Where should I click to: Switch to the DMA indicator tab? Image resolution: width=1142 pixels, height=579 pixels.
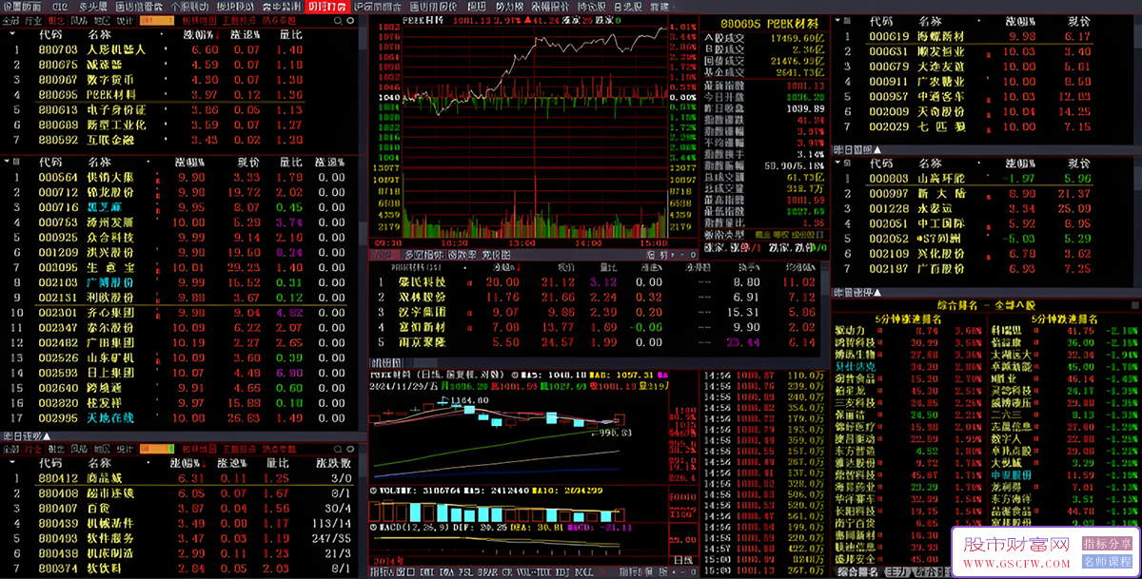click(x=444, y=572)
